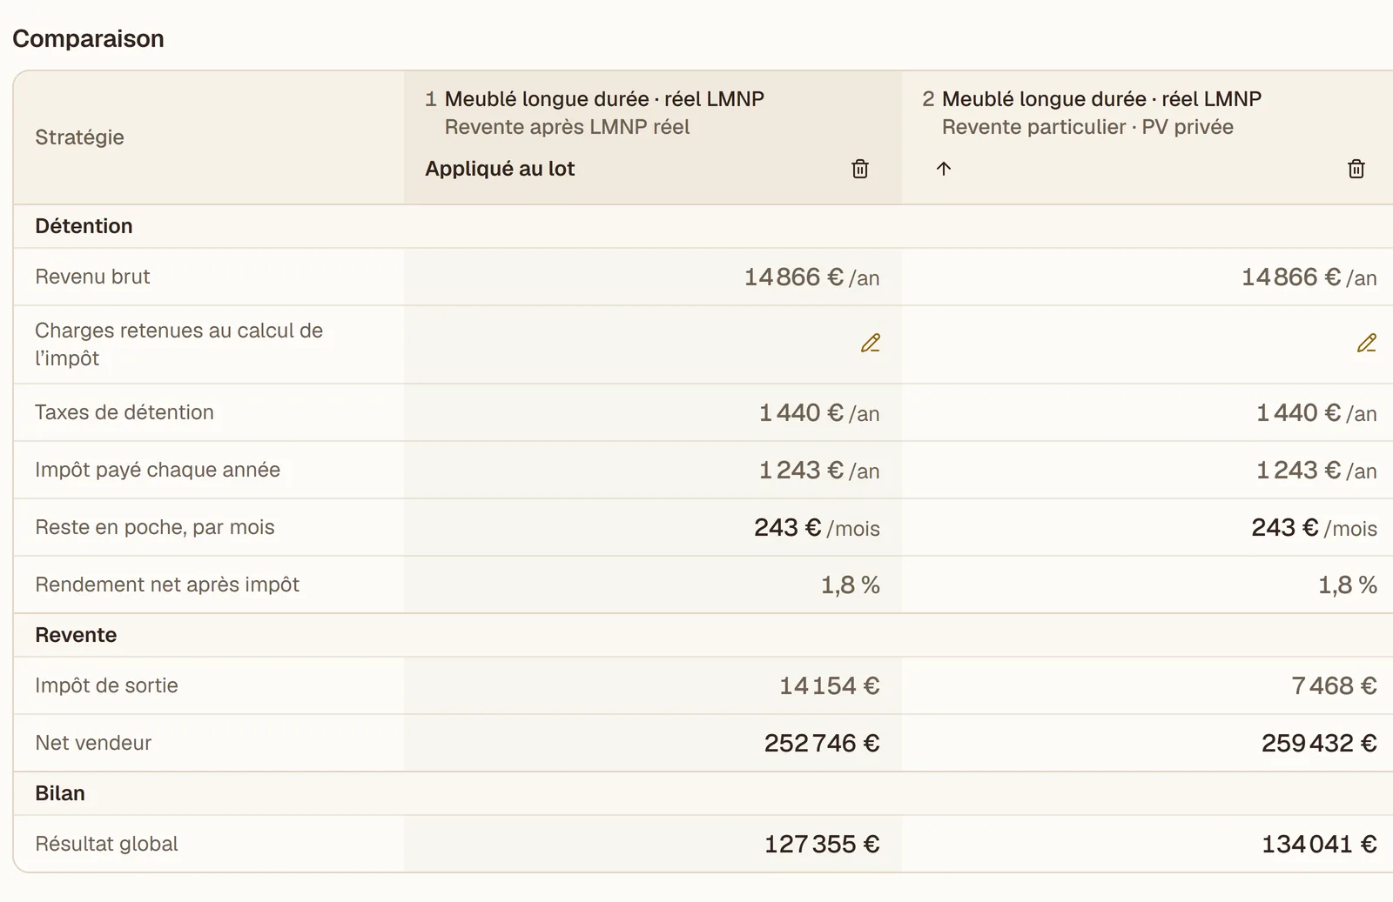Click strategy 2 monthly 243 € /mois value
The image size is (1393, 902).
pyautogui.click(x=1314, y=527)
